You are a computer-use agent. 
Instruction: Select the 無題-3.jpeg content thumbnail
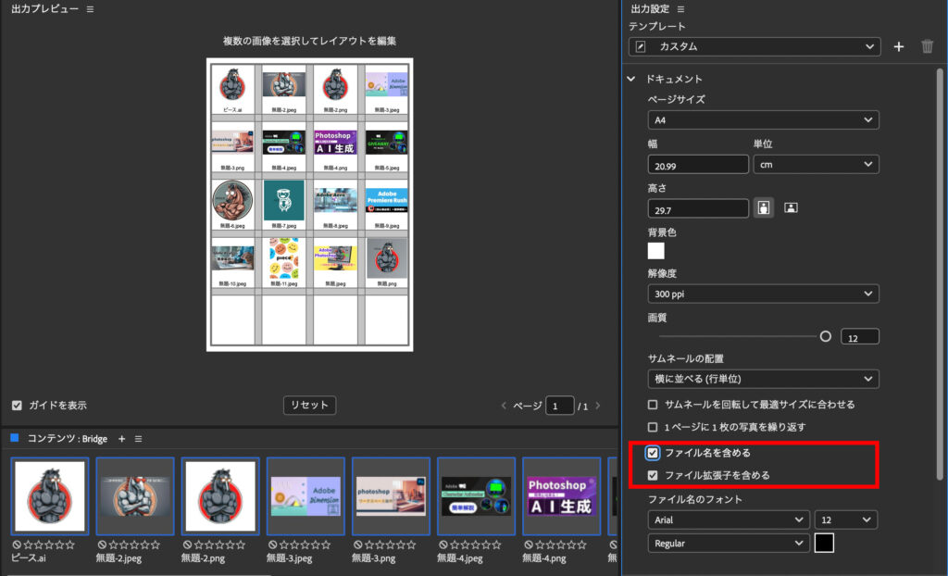point(306,496)
